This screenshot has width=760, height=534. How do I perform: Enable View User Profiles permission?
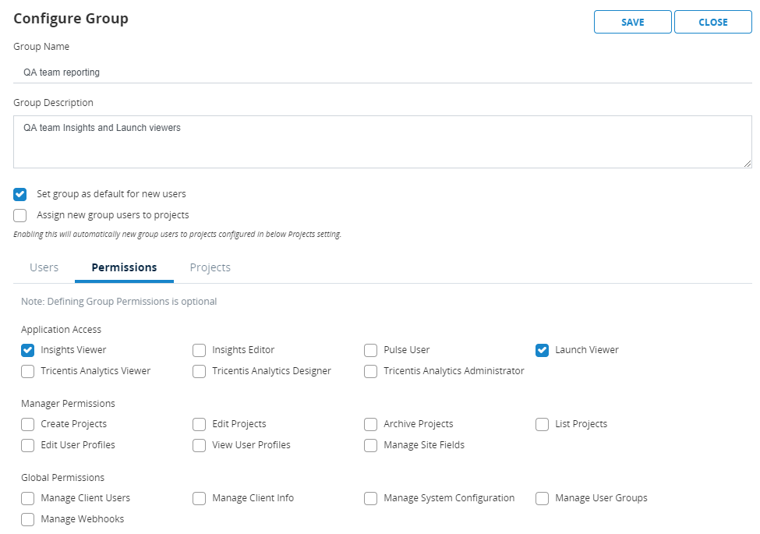[200, 445]
